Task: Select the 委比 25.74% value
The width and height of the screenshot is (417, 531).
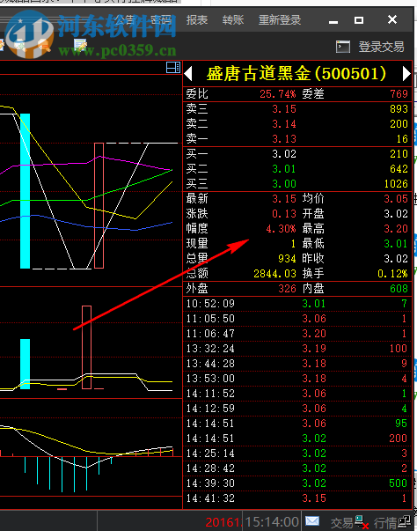Action: [277, 94]
